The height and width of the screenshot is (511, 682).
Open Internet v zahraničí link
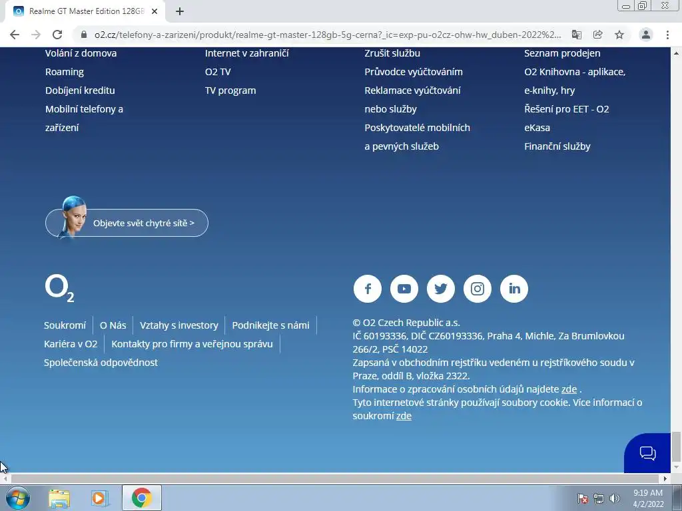[246, 53]
